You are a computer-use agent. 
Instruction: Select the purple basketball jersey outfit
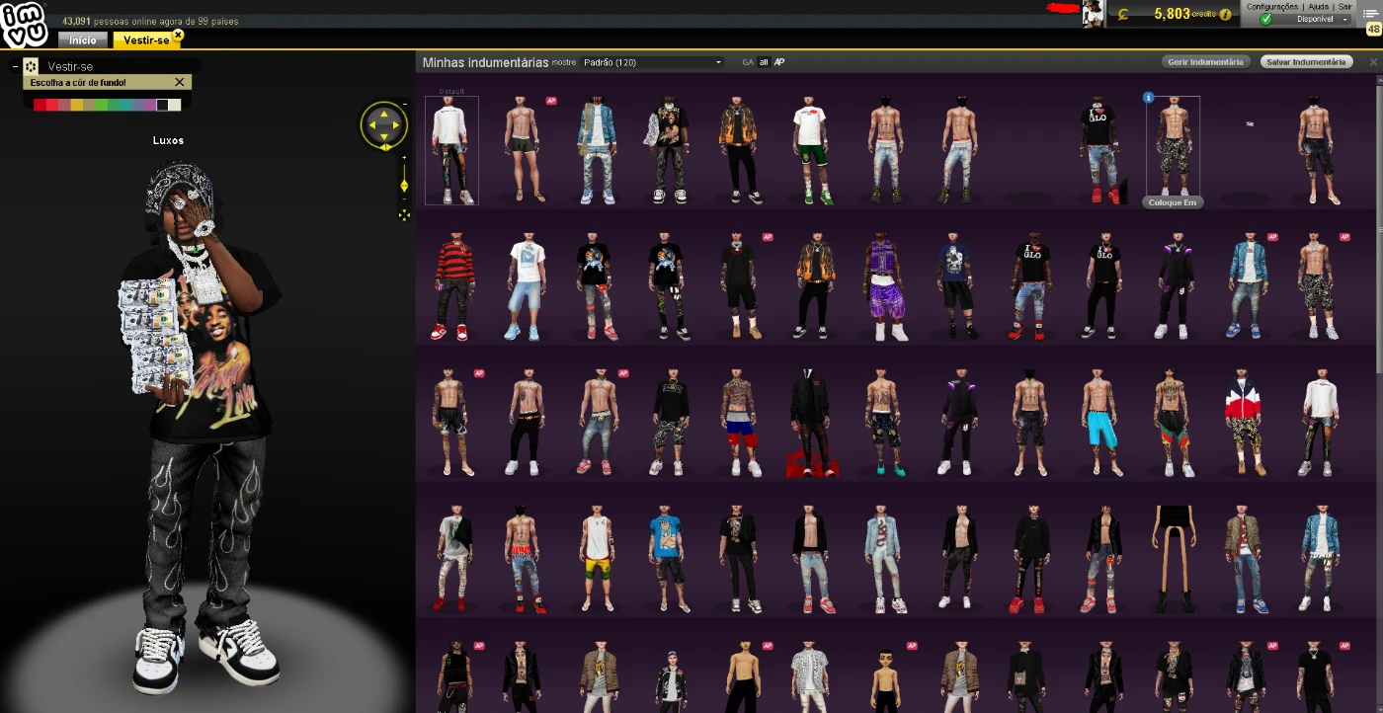[885, 287]
